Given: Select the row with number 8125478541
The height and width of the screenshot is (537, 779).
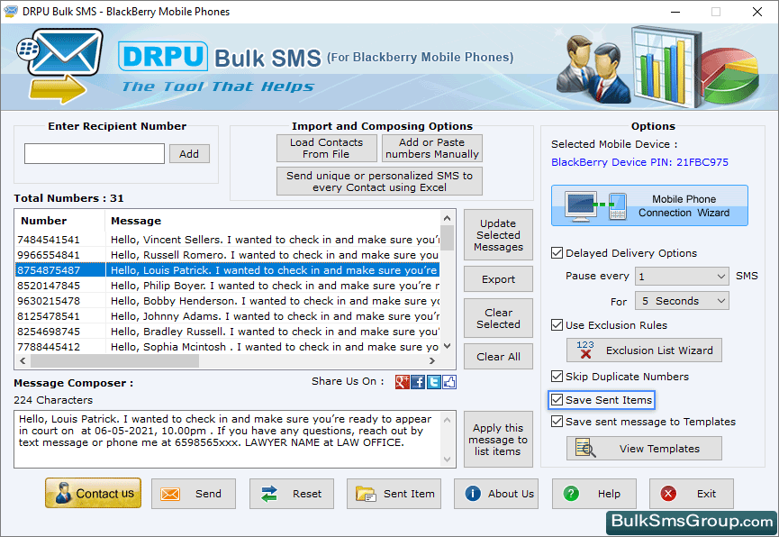Looking at the screenshot, I should [228, 316].
